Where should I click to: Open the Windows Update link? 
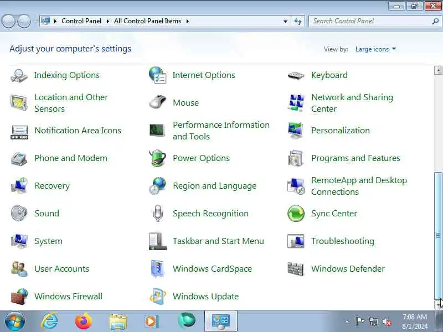[205, 297]
